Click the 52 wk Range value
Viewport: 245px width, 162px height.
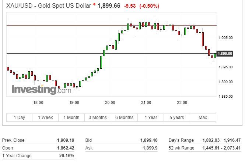coord(221,148)
